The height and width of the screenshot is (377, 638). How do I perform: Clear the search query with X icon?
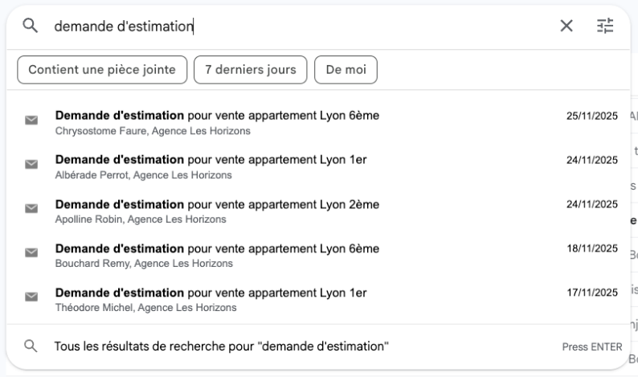pos(566,26)
